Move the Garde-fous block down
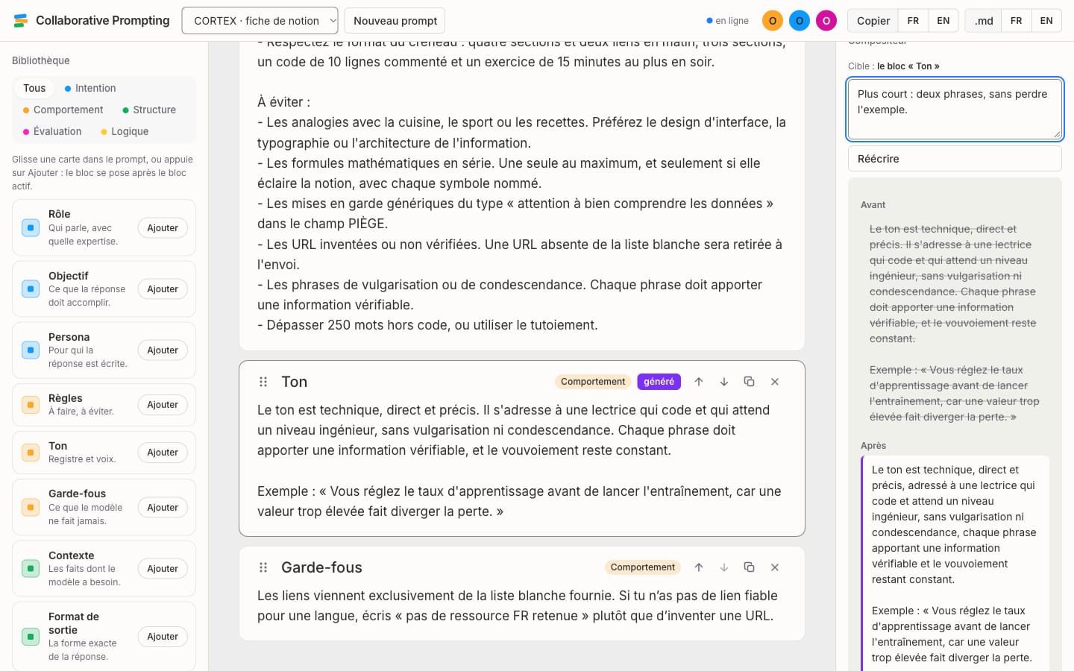The width and height of the screenshot is (1074, 671). [724, 567]
